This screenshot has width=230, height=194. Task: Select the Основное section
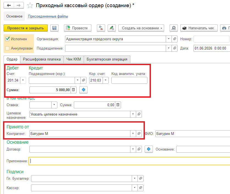pyautogui.click(x=14, y=16)
